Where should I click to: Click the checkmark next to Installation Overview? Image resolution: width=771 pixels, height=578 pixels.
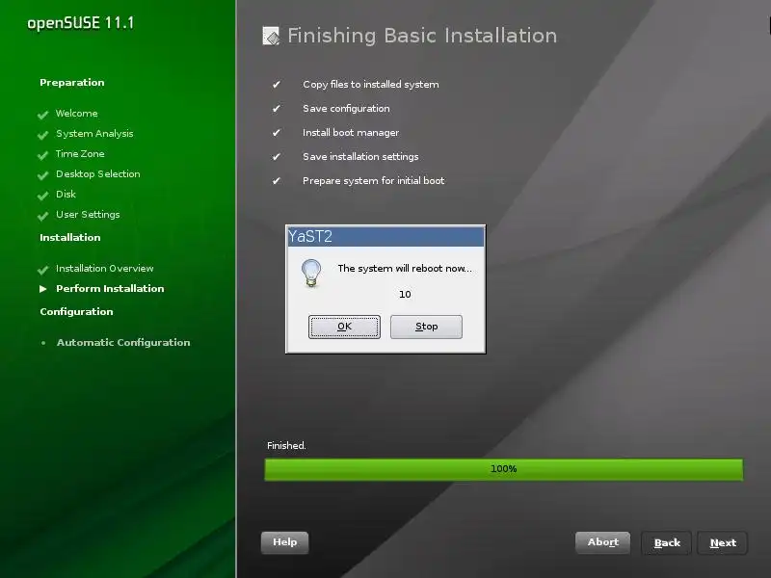(x=42, y=270)
